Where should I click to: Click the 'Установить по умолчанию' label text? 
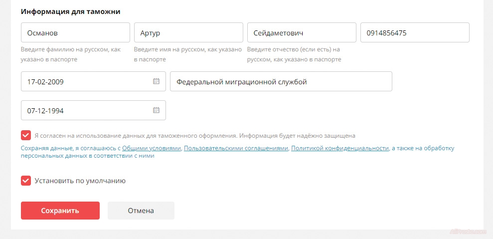coord(80,181)
